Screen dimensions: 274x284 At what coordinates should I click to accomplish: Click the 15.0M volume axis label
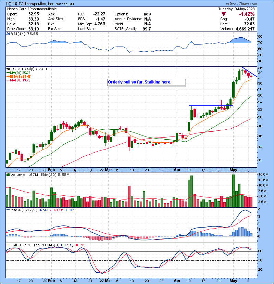click(x=263, y=175)
